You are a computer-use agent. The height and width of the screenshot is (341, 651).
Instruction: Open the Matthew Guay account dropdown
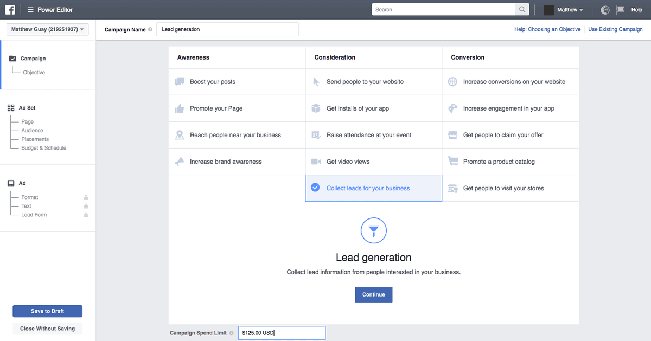[48, 30]
